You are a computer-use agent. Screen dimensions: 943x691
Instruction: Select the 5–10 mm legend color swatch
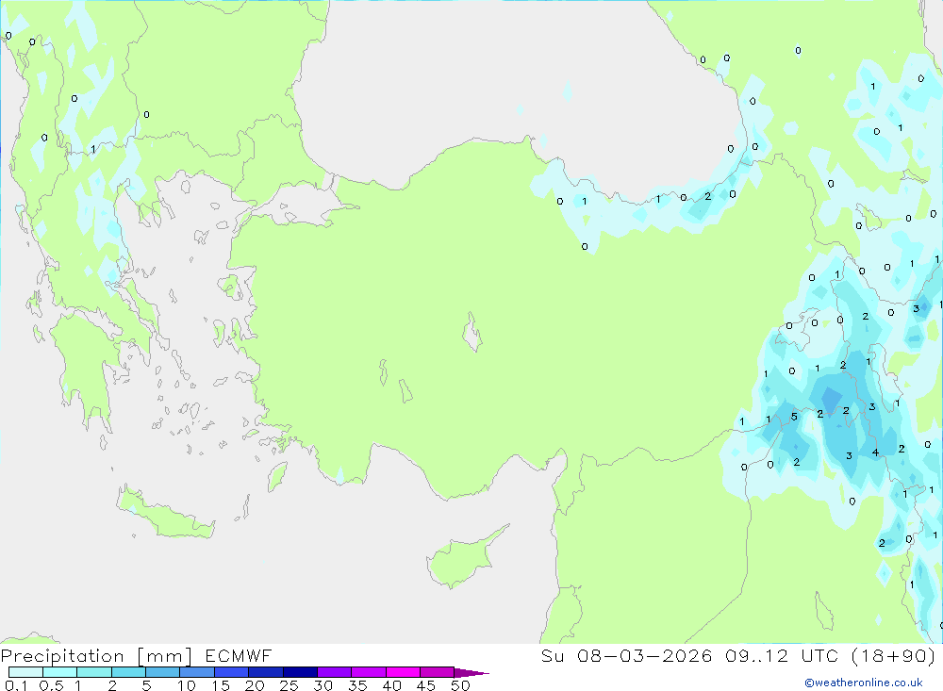(x=162, y=672)
